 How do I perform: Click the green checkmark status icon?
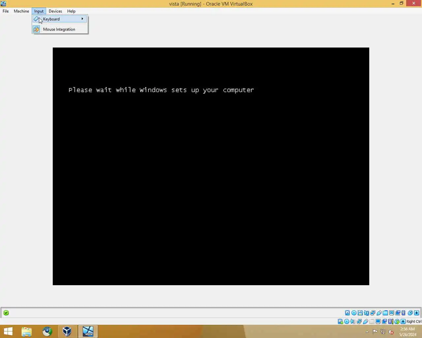coord(6,313)
